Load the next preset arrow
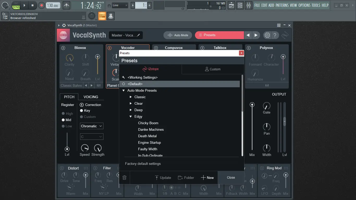The height and width of the screenshot is (200, 356). (x=256, y=35)
